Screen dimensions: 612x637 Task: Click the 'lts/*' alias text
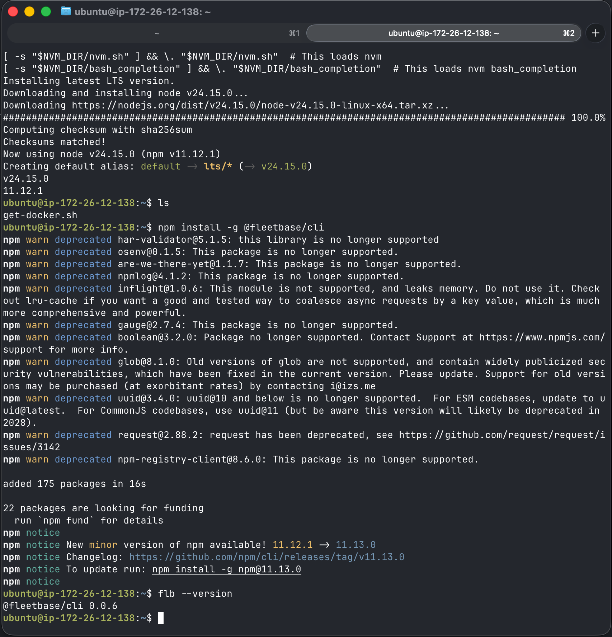218,166
